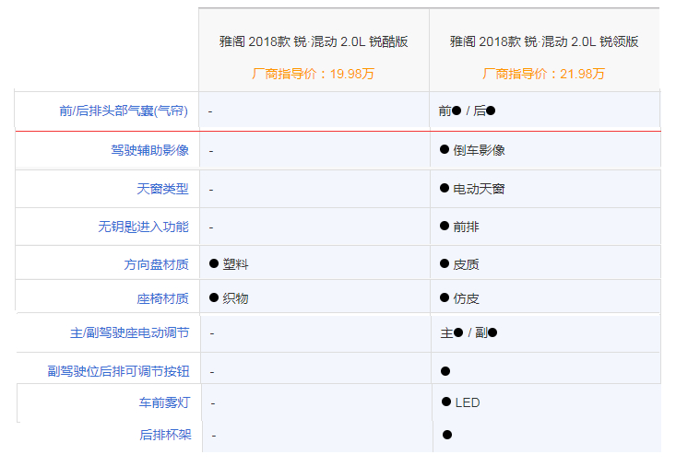Open the 主/副驾驶座电动调节 row label link
This screenshot has height=466, width=676.
click(130, 332)
